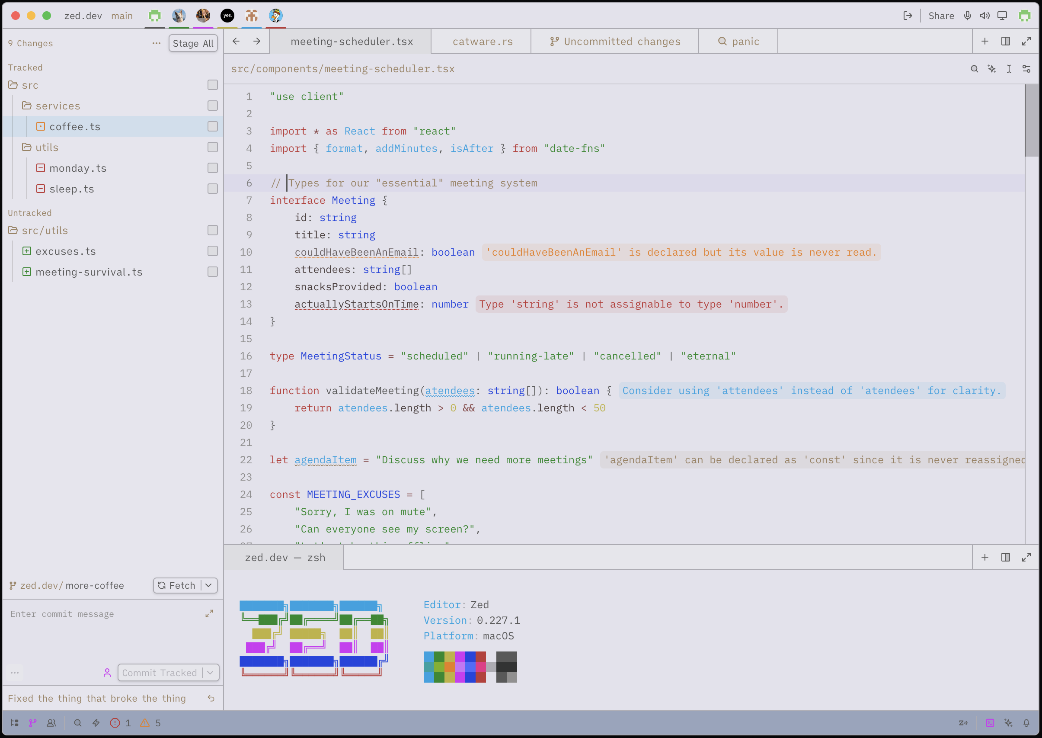Switch to catware.rs tab

(483, 42)
